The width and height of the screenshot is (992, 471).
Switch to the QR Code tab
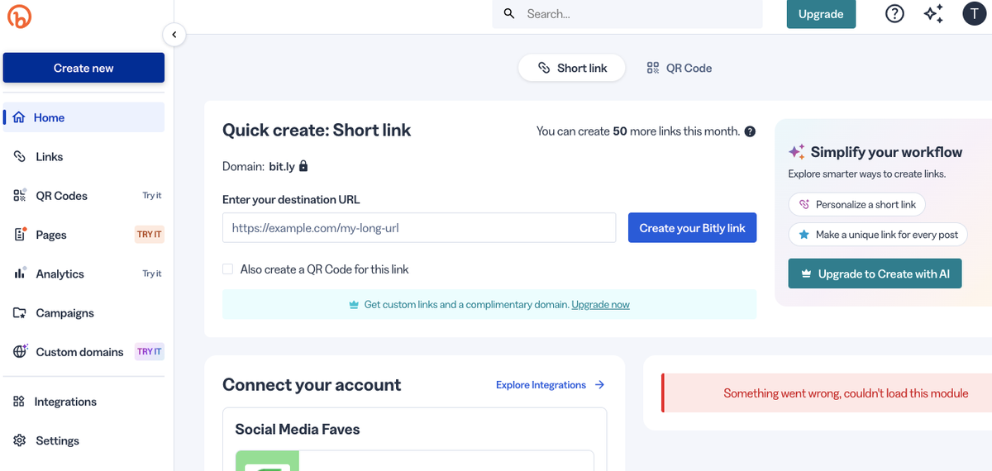click(x=680, y=68)
